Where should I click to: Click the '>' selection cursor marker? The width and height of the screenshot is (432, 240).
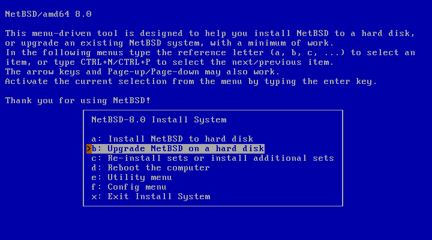coord(88,148)
